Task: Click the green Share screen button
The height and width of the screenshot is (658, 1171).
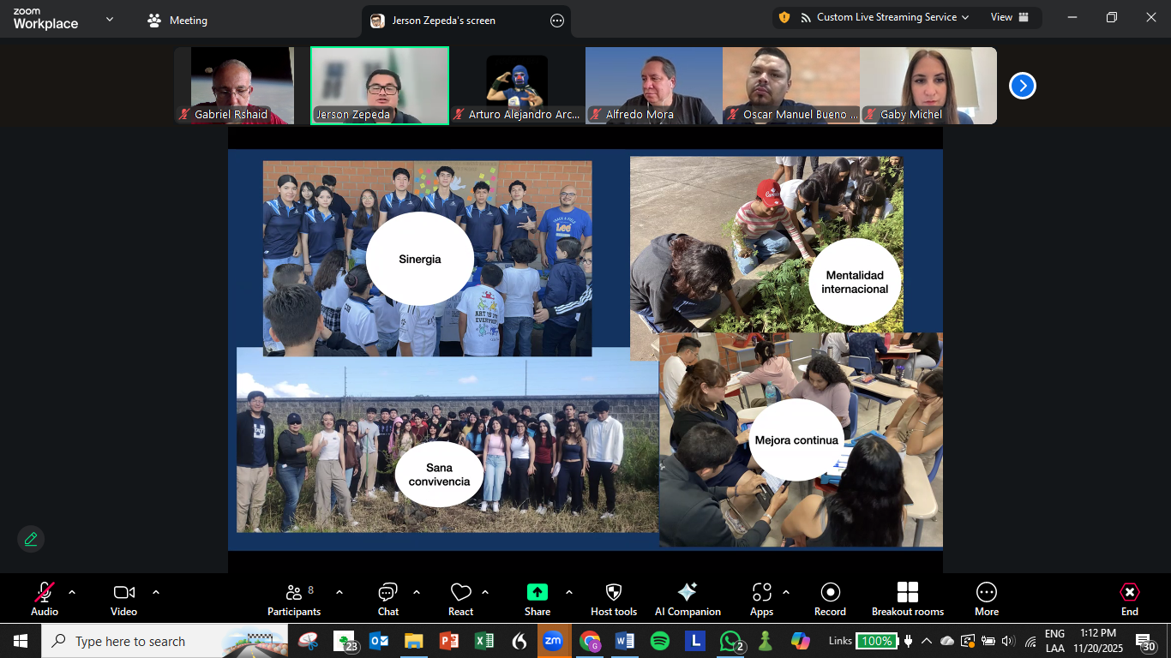Action: [537, 598]
